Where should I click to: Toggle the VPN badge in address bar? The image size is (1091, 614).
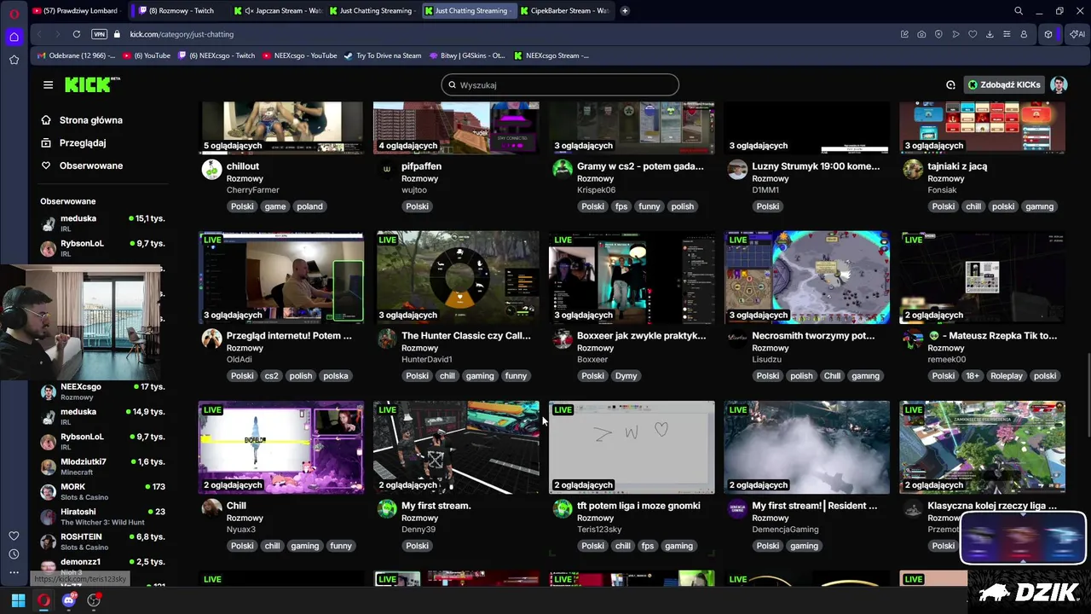point(99,34)
